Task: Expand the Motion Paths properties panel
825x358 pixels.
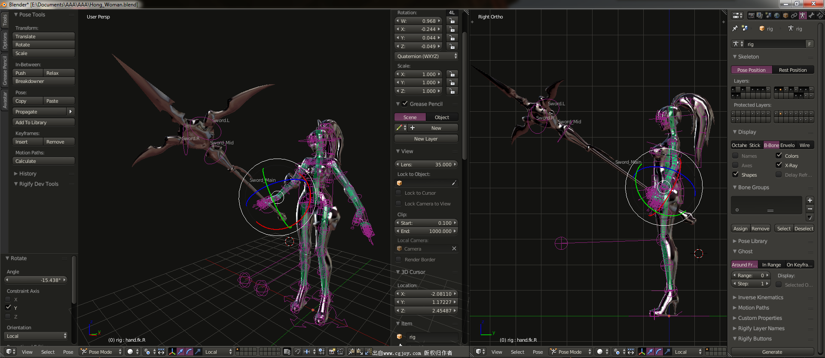Action: 753,308
